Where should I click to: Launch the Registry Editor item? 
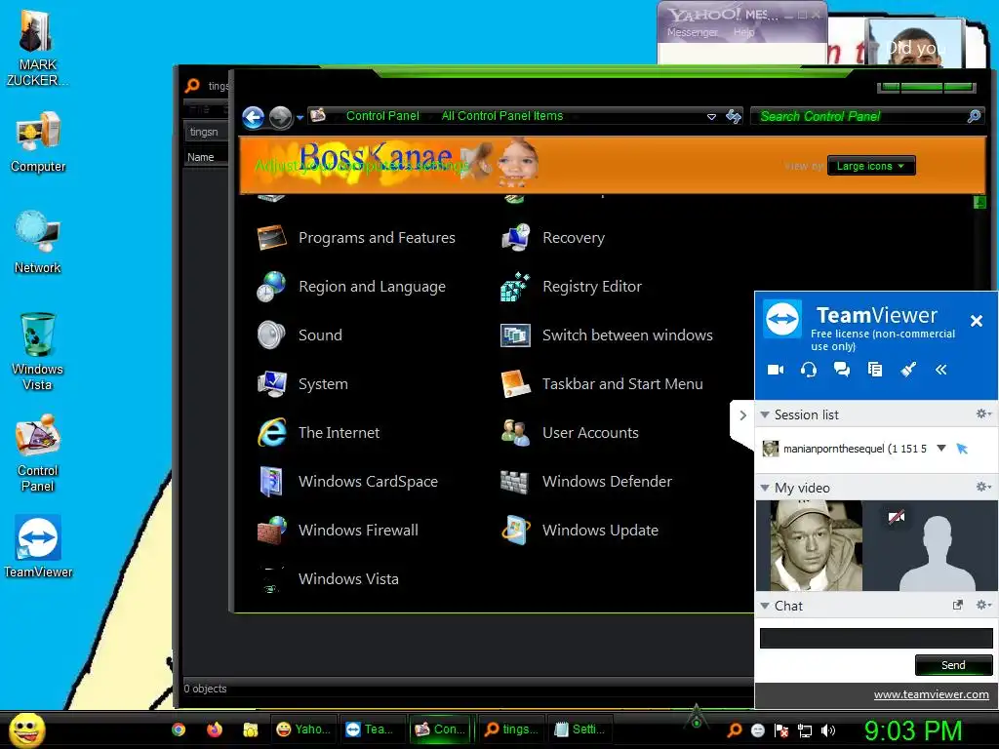[572, 287]
